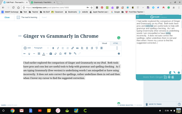
Task: Open the editor's three-dot more options
Action: point(117,48)
